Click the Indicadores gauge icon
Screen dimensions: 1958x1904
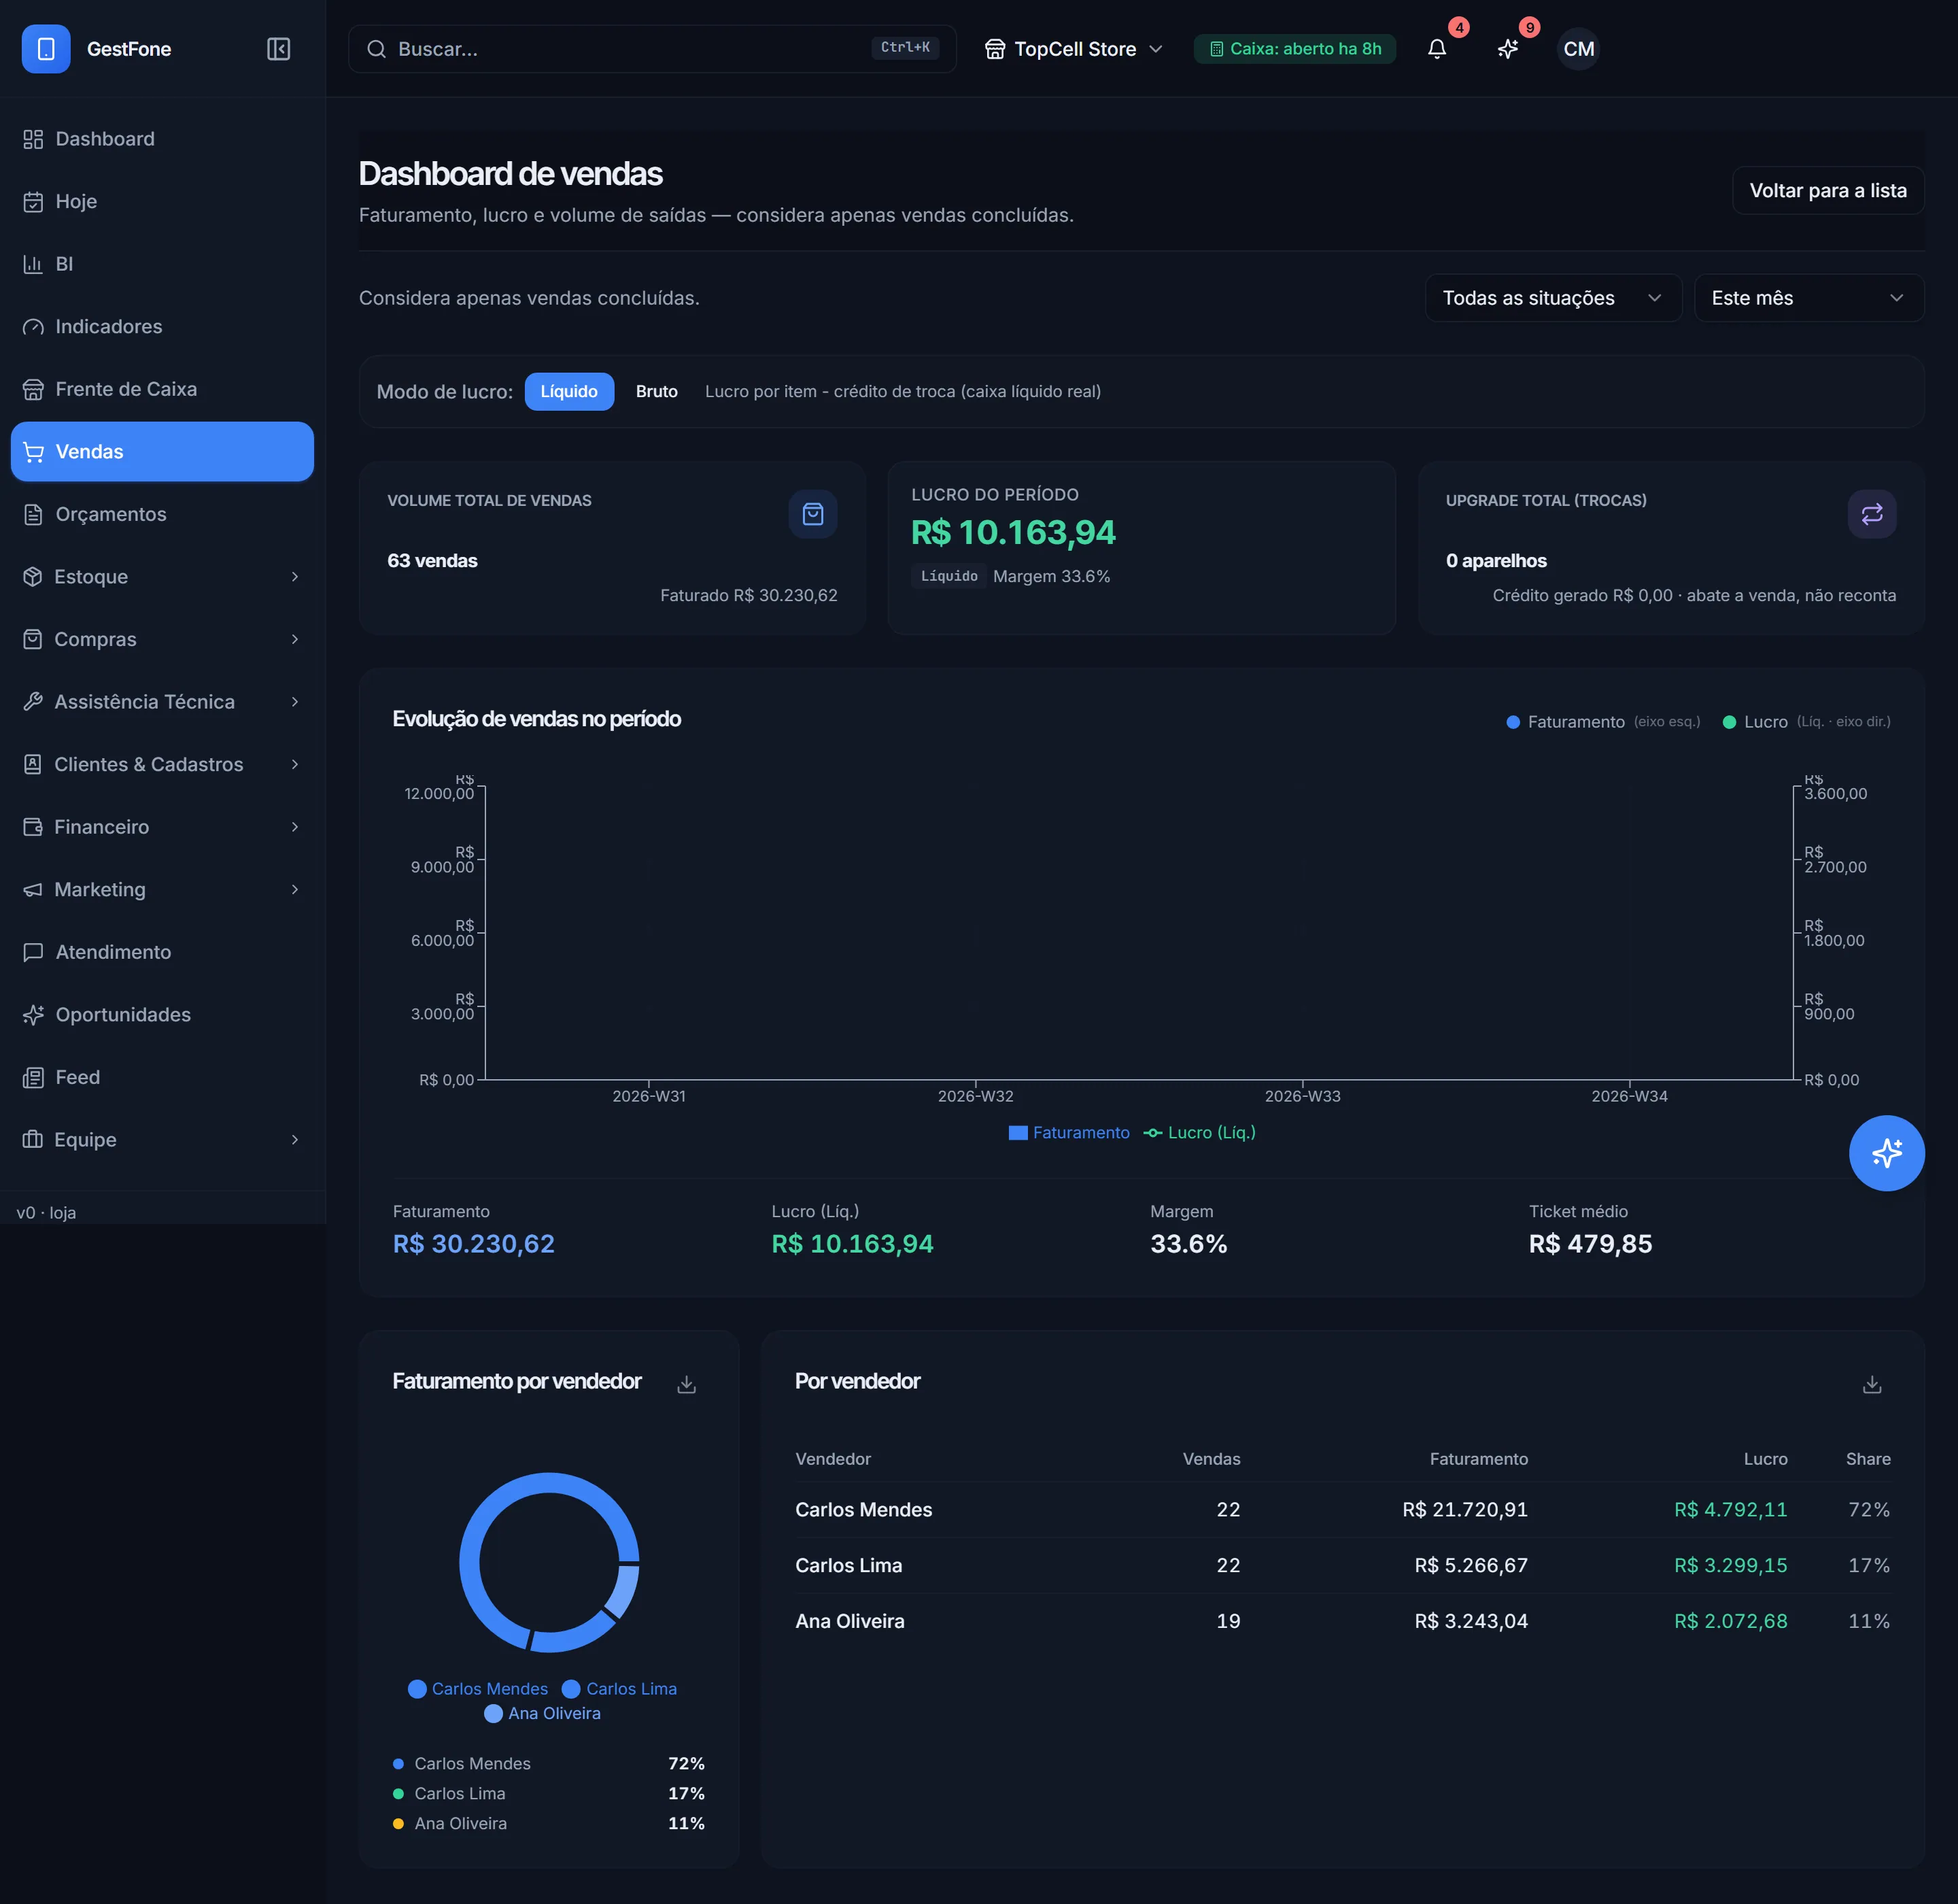pos(33,327)
